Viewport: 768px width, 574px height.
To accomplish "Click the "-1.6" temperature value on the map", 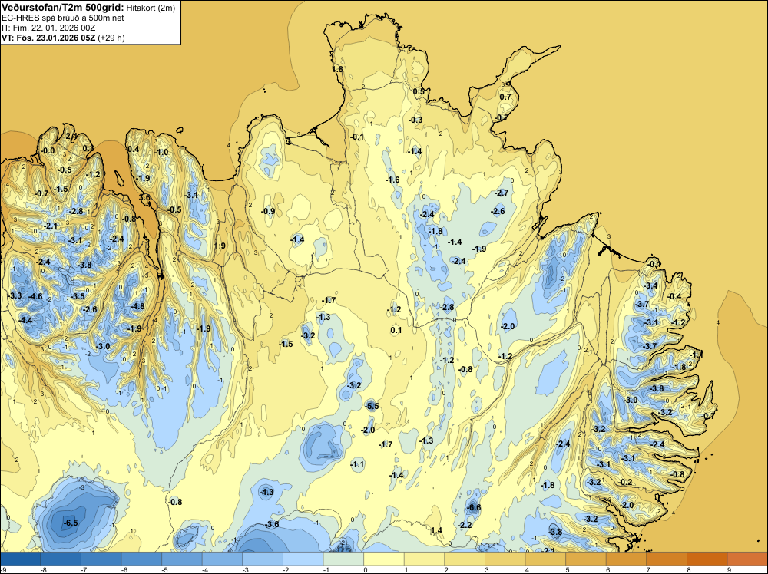I will click(x=392, y=180).
